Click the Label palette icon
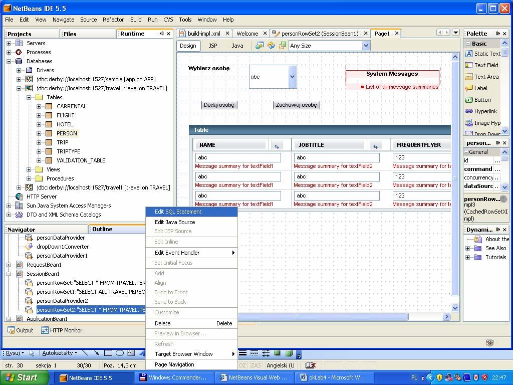The image size is (513, 385). tap(469, 88)
